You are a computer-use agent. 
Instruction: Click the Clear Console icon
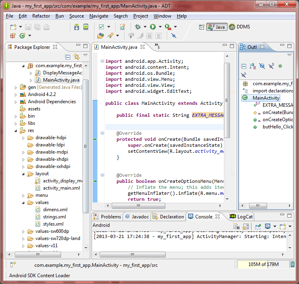236,226
